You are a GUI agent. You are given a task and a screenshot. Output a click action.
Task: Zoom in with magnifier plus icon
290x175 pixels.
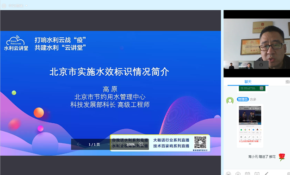141,144
